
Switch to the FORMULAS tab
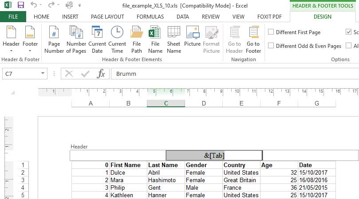150,17
